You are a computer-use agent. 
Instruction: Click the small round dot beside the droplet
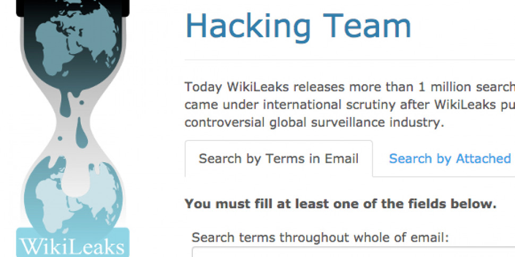tap(60, 139)
